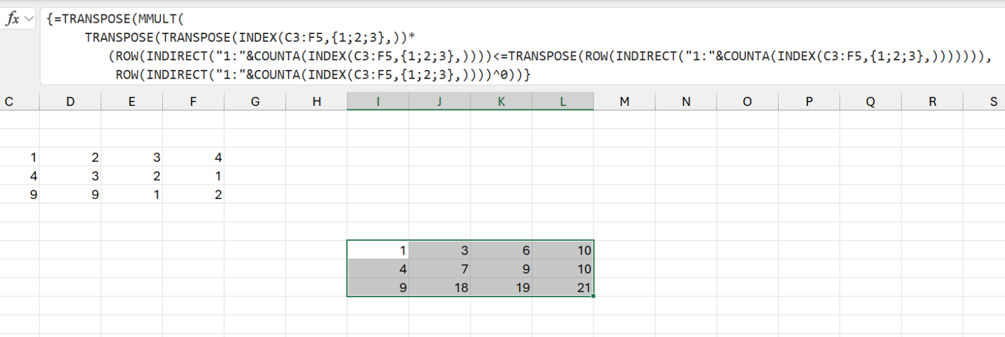1005x337 pixels.
Task: Select column C header
Action: coord(9,101)
